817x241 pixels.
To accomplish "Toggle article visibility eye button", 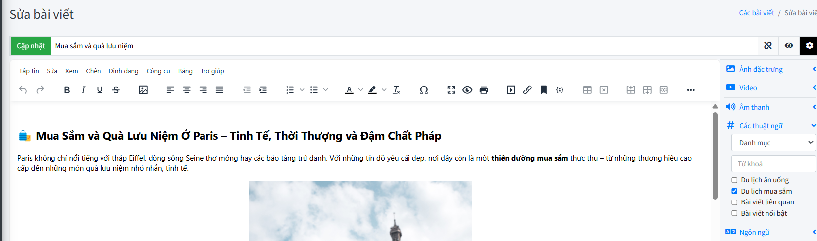I will point(789,46).
